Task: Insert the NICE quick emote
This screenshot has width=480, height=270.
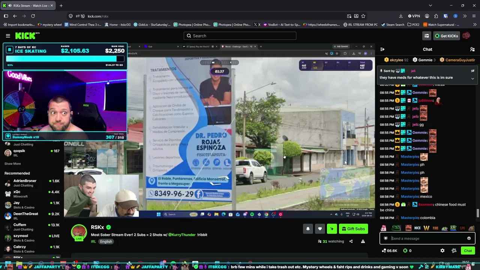Action: [x=417, y=228]
